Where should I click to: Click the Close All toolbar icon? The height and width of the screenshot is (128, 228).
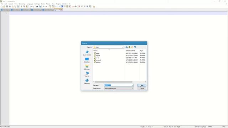tap(15, 6)
